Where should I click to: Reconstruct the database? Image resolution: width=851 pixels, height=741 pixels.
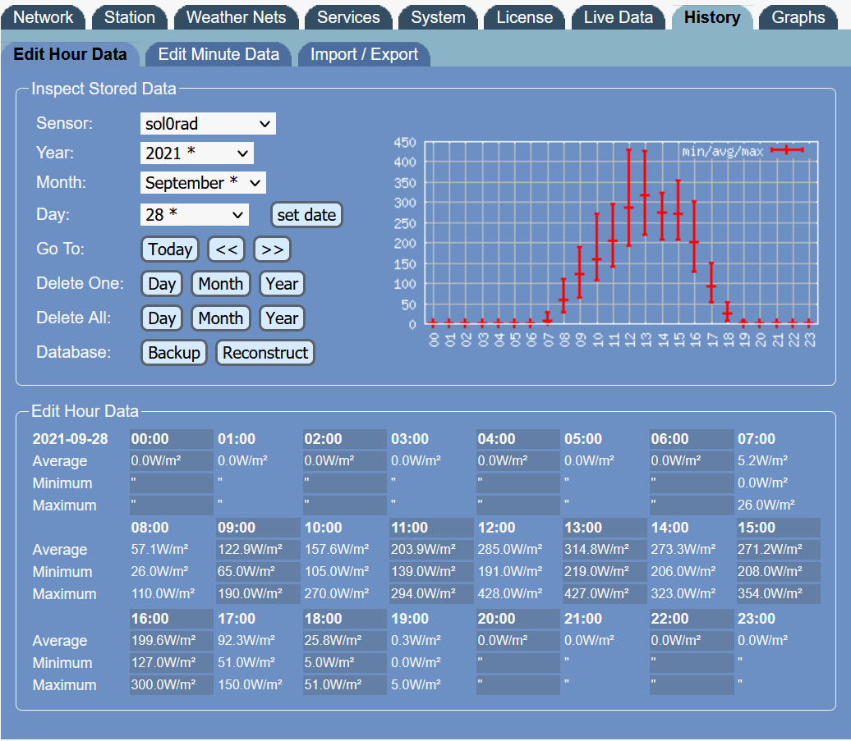pos(265,353)
